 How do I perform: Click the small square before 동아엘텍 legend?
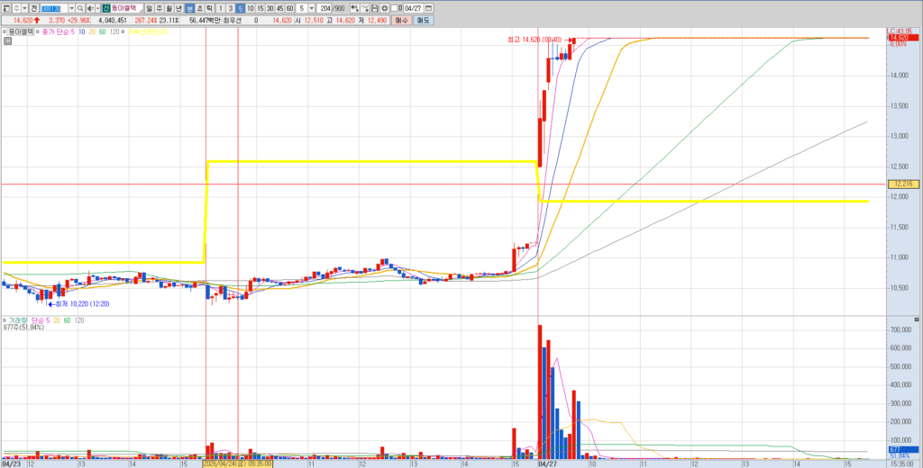(x=5, y=31)
